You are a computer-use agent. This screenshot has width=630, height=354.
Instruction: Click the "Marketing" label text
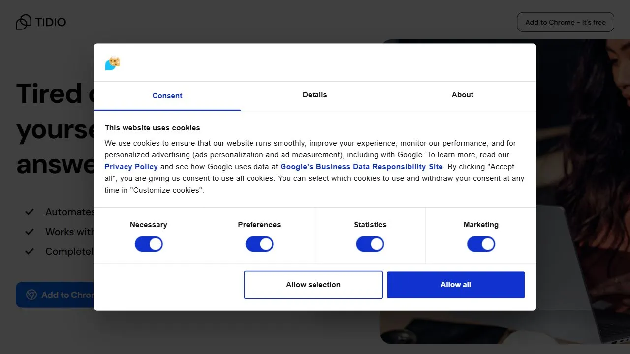481,225
